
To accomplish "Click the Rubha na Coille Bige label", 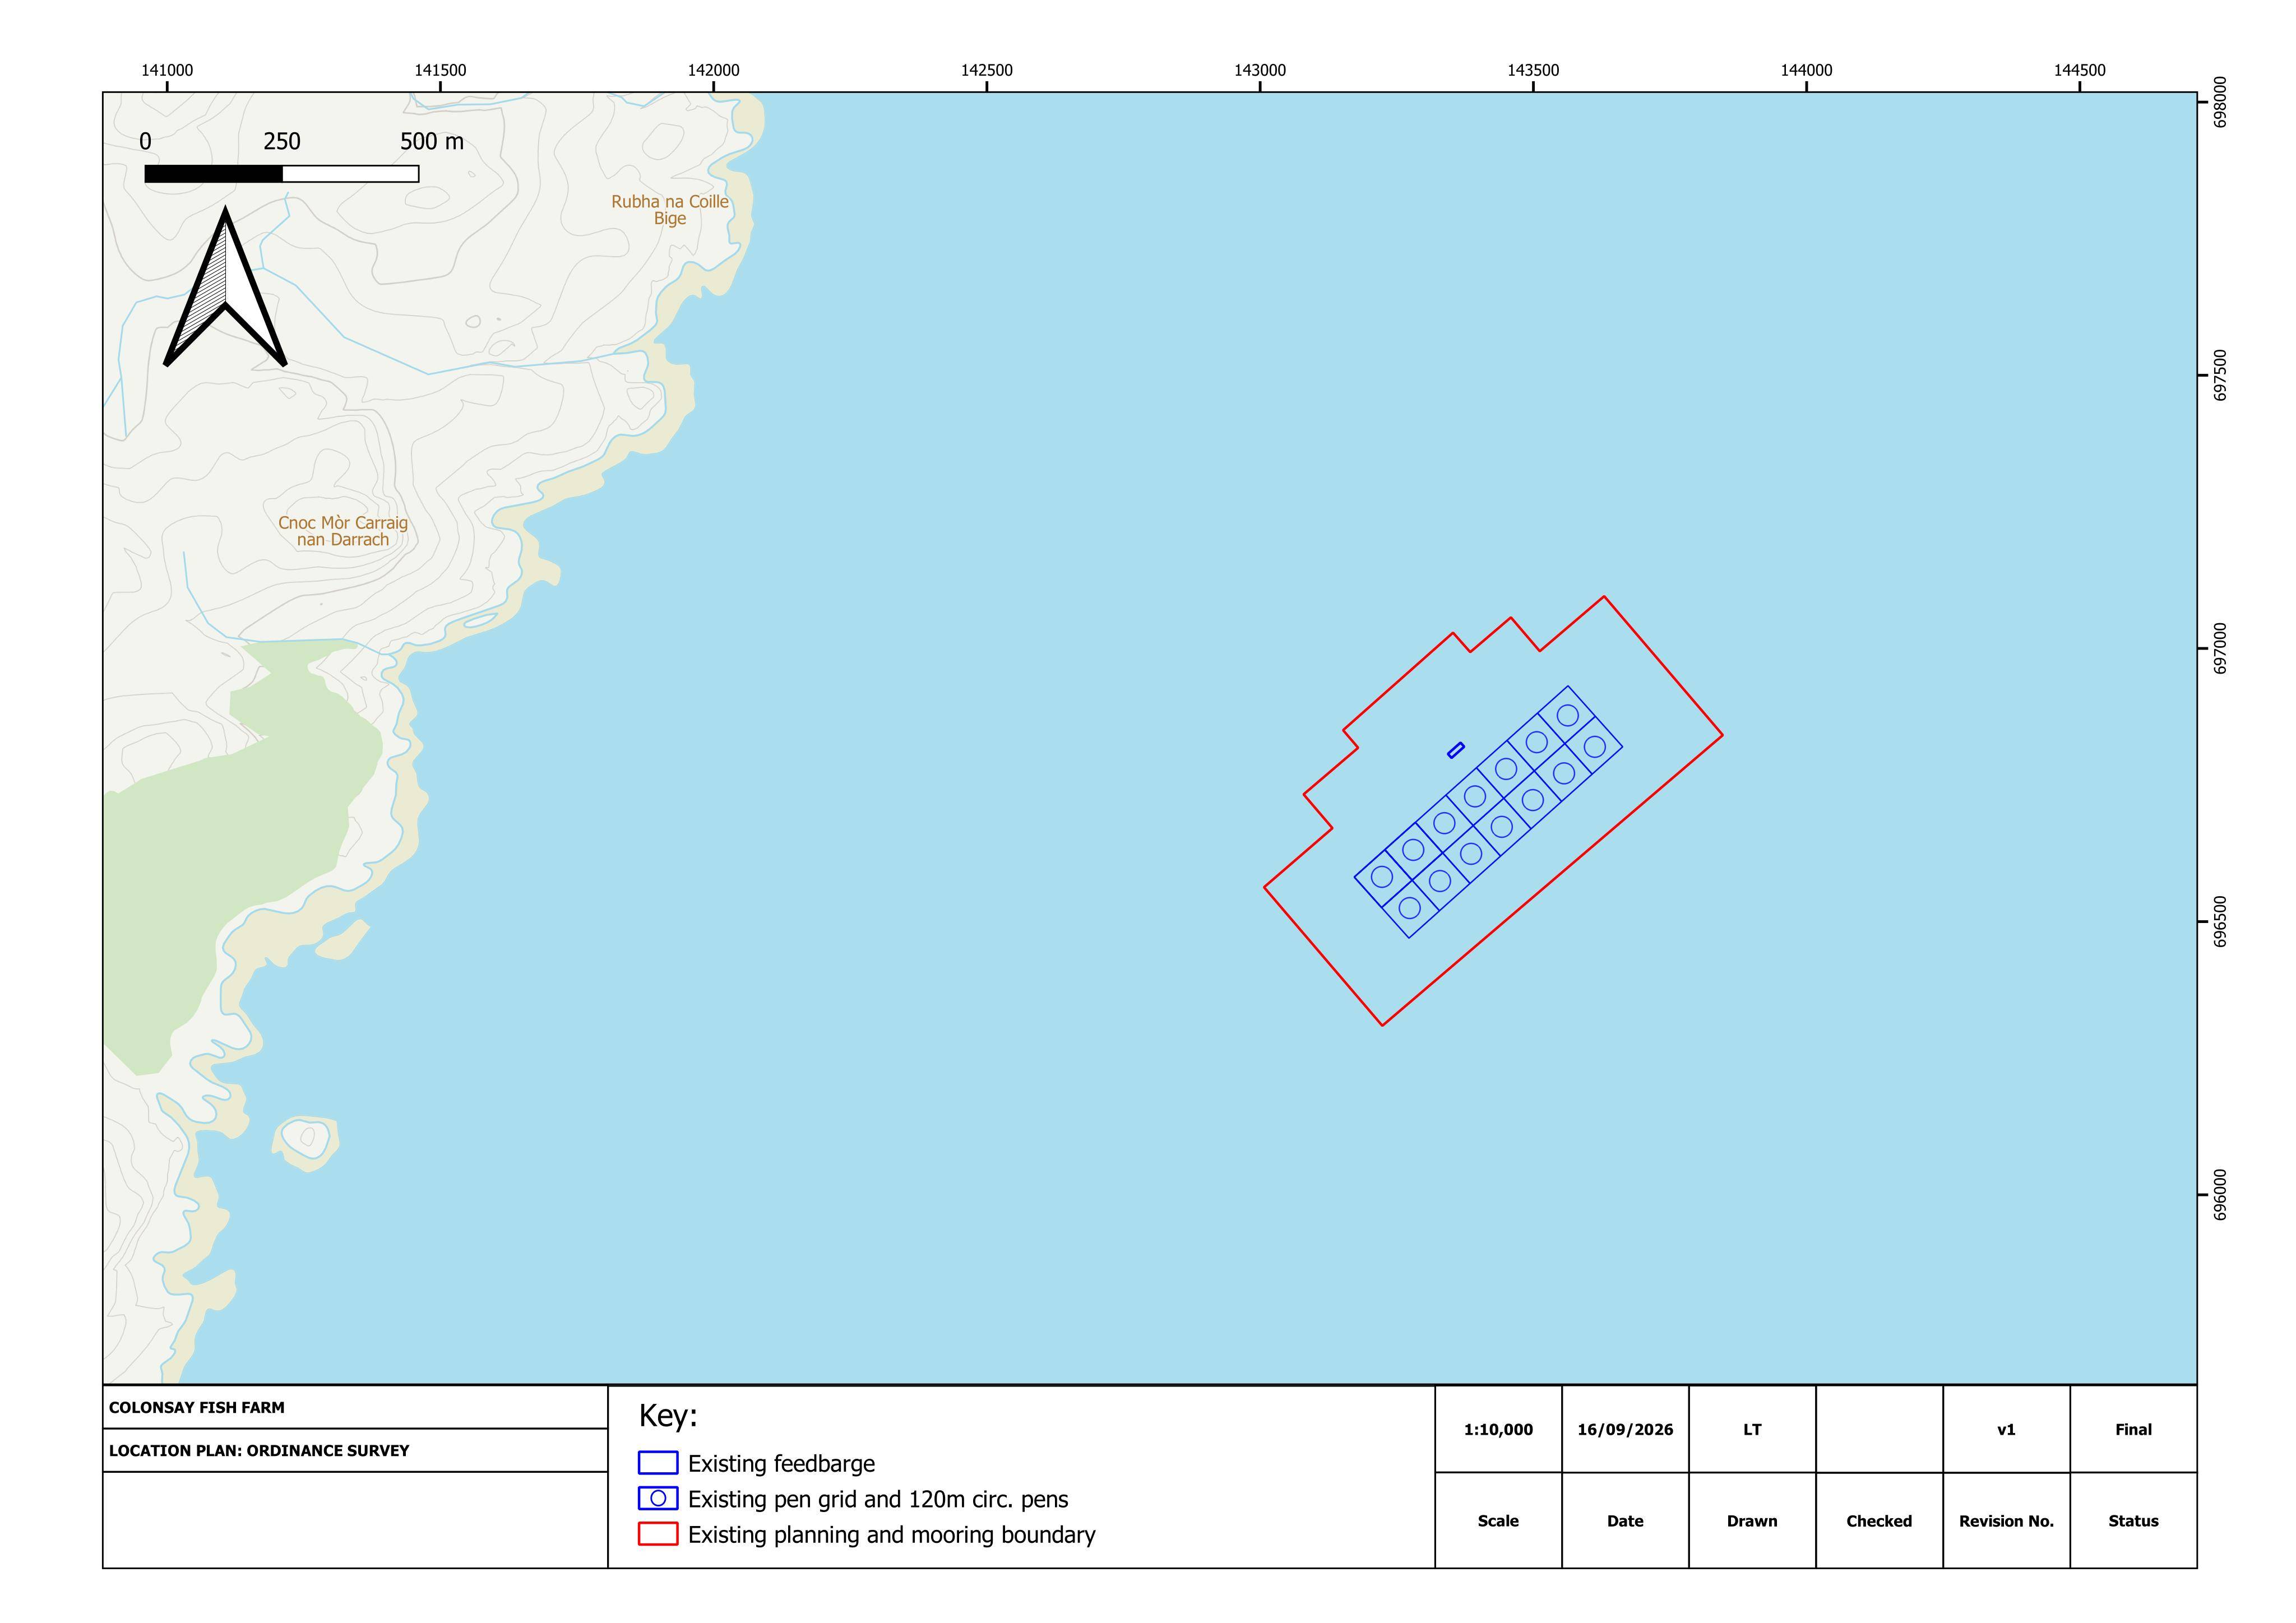I will click(x=670, y=210).
